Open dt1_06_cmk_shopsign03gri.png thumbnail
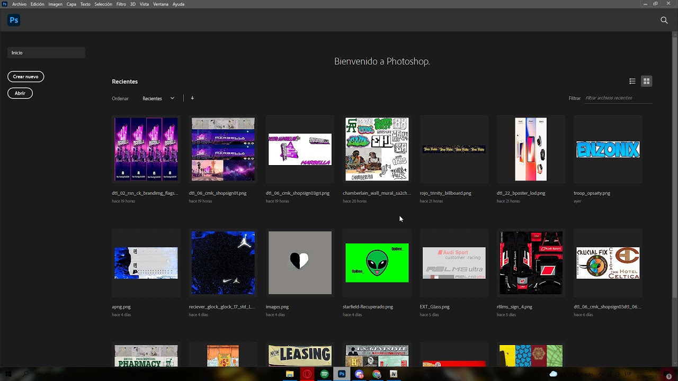 [300, 149]
